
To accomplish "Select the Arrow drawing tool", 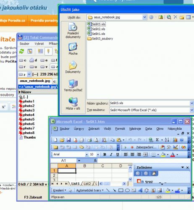I will (x=114, y=190).
